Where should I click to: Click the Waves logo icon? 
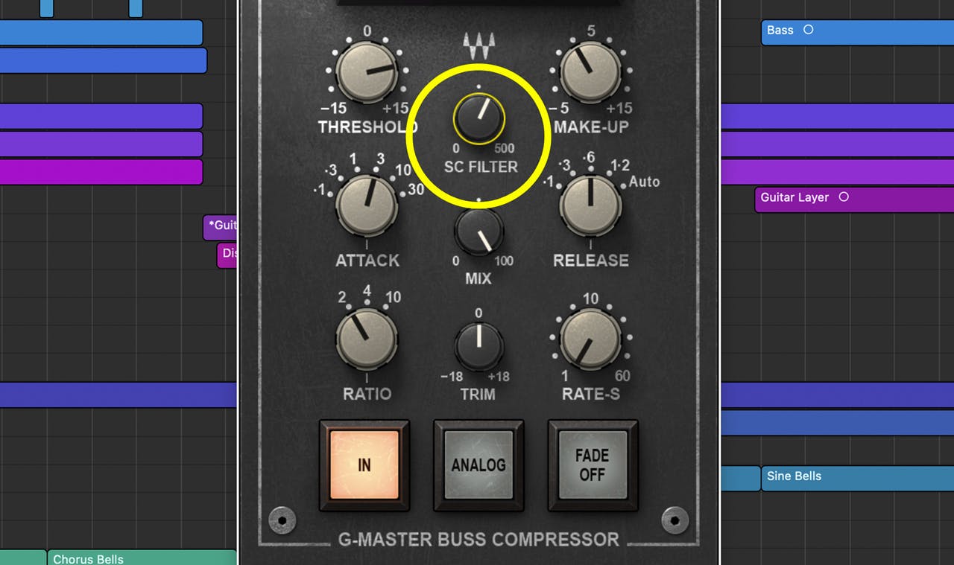(x=478, y=47)
